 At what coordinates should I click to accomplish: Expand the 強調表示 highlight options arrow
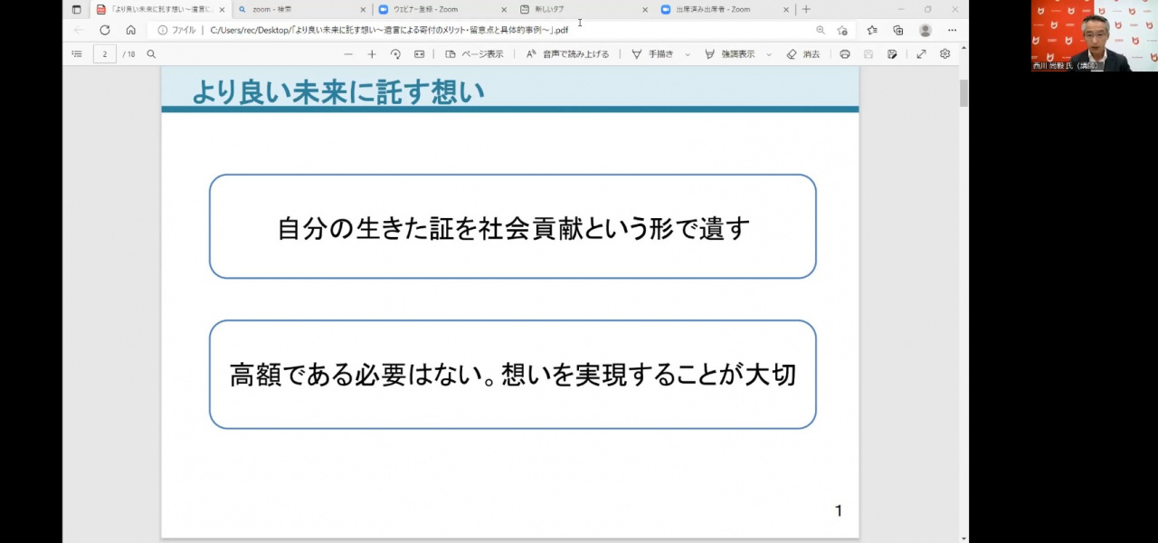pos(769,55)
